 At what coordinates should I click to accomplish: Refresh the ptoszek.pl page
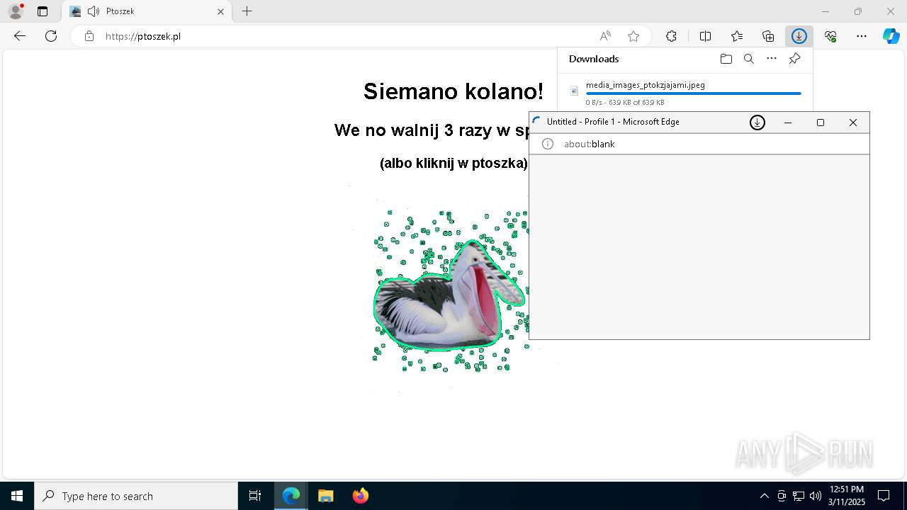tap(51, 36)
